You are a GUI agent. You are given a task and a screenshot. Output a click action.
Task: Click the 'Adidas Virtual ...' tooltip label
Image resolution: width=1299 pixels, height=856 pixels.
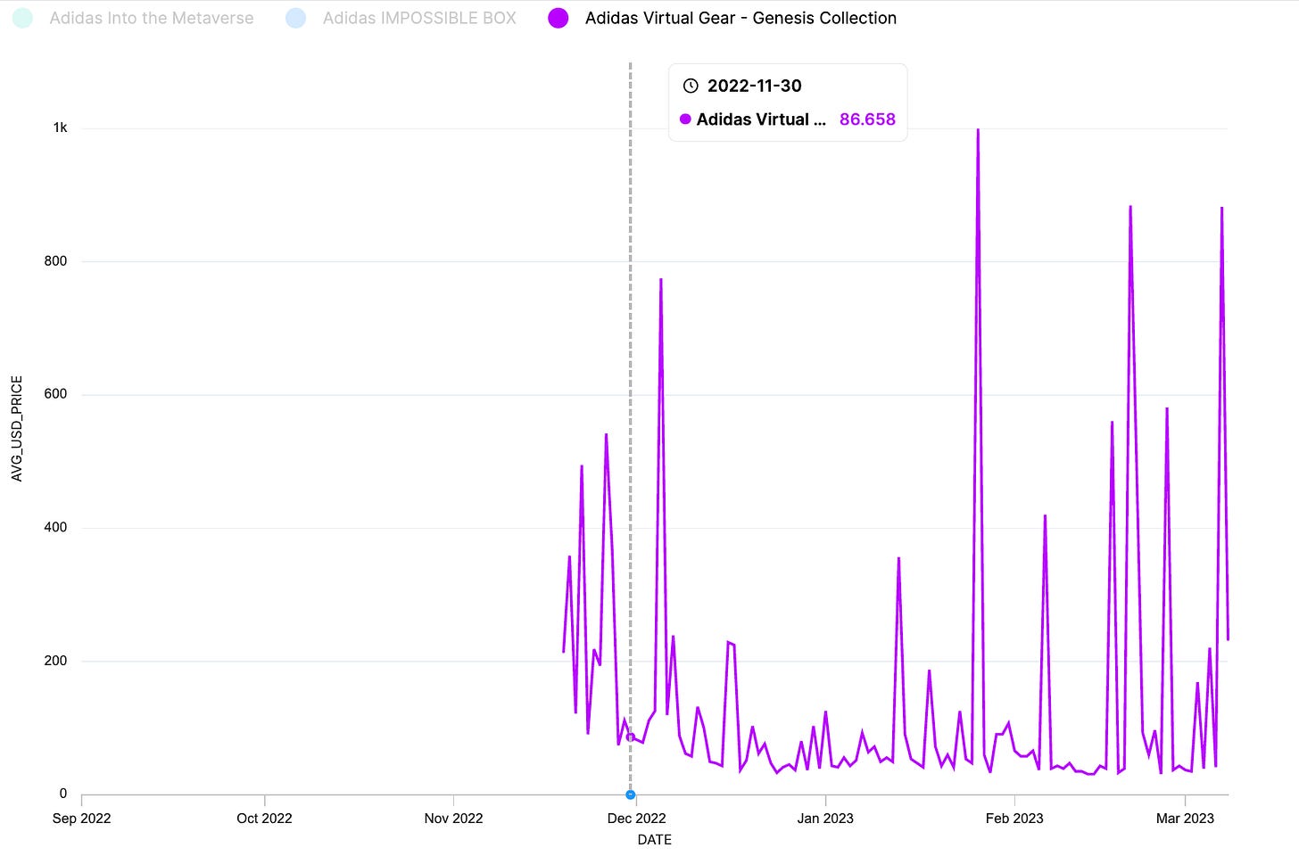(761, 119)
